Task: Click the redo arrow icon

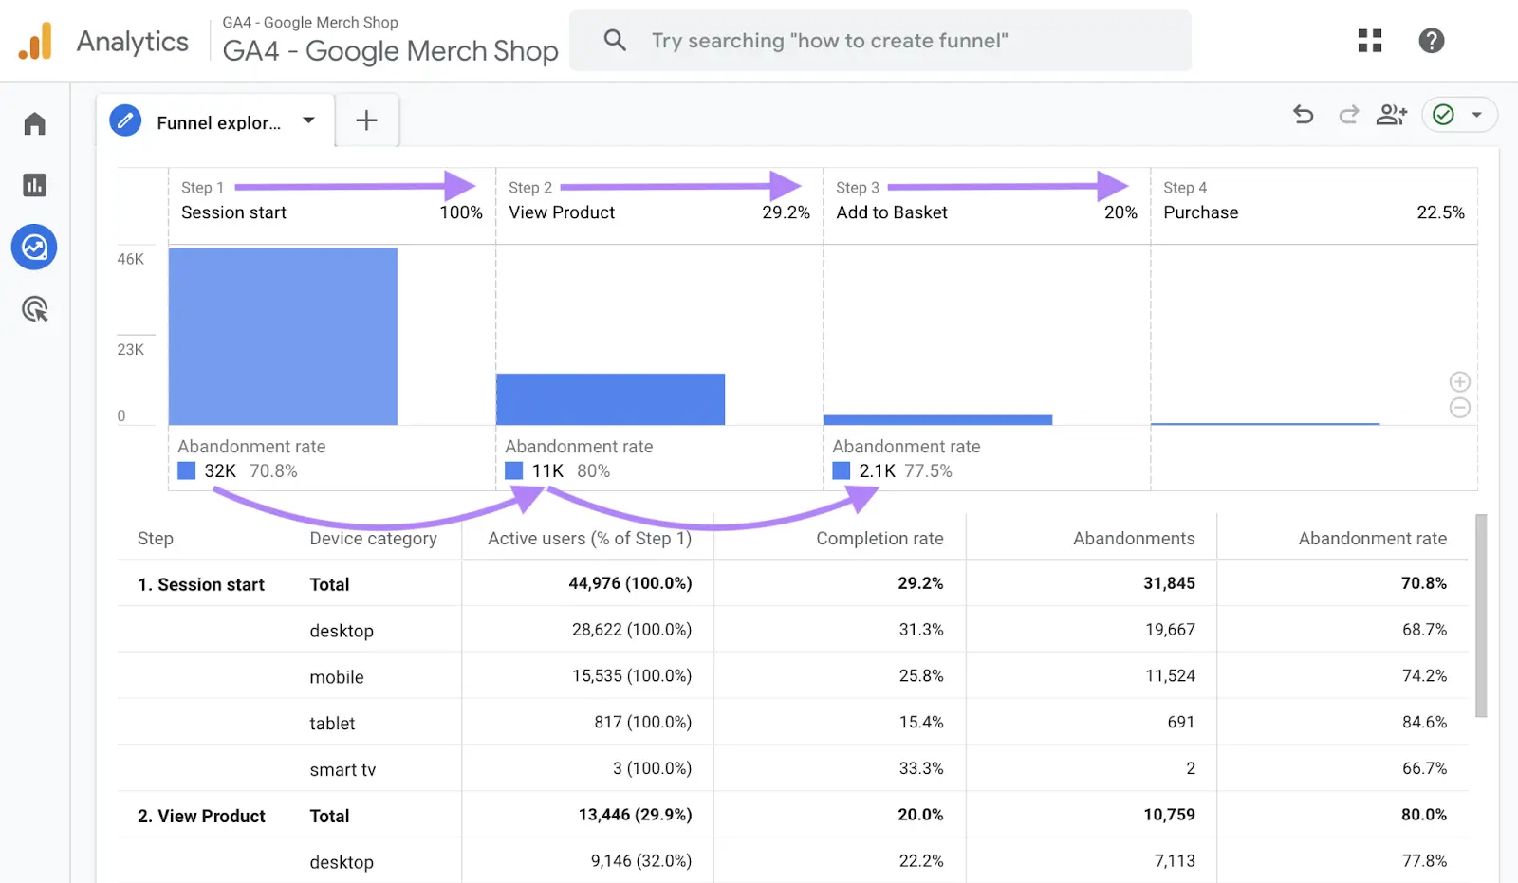Action: 1348,115
